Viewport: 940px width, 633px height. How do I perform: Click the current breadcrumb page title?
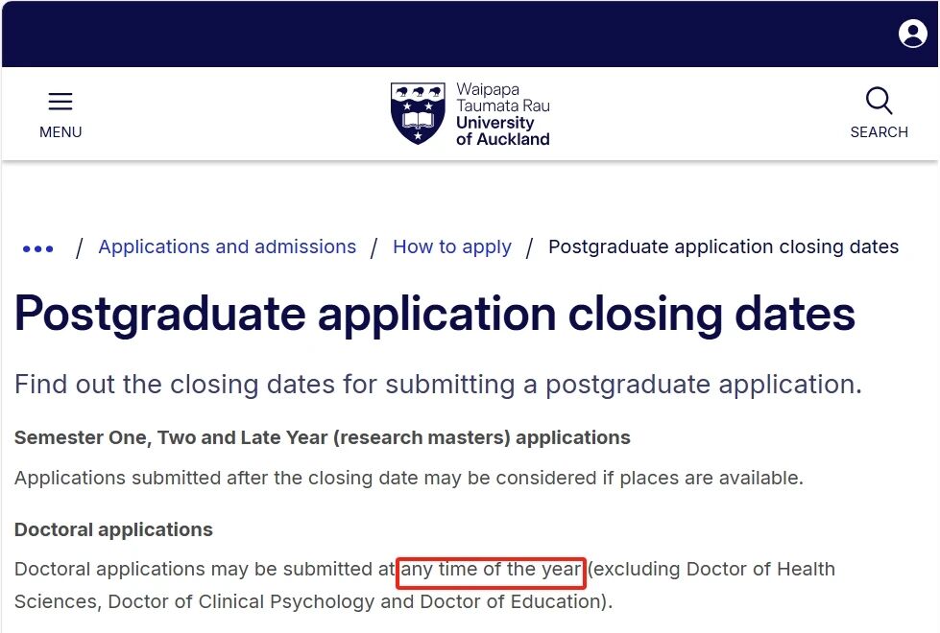point(723,246)
